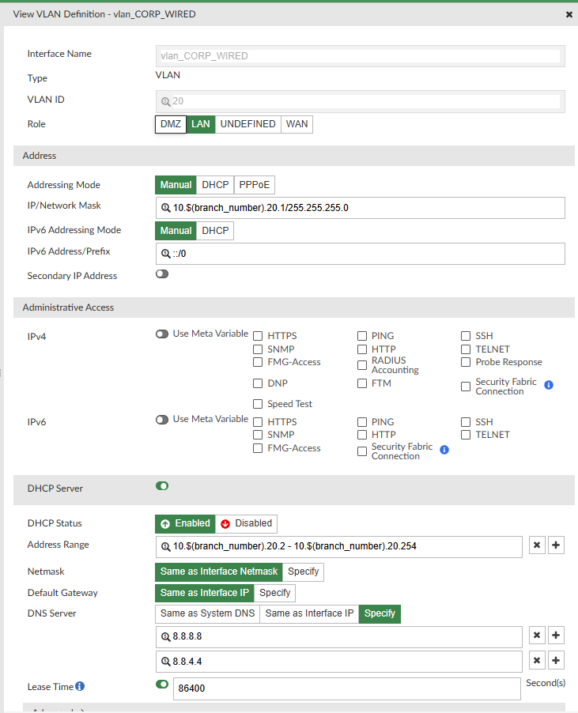The height and width of the screenshot is (713, 578).
Task: Remove the 8.8.4.4 DNS server entry
Action: 537,661
